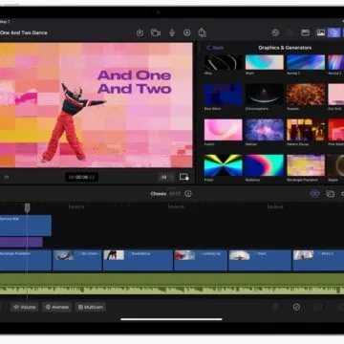The height and width of the screenshot is (344, 344).
Task: Pick the Prism generator thumbnail
Action: (x=223, y=165)
